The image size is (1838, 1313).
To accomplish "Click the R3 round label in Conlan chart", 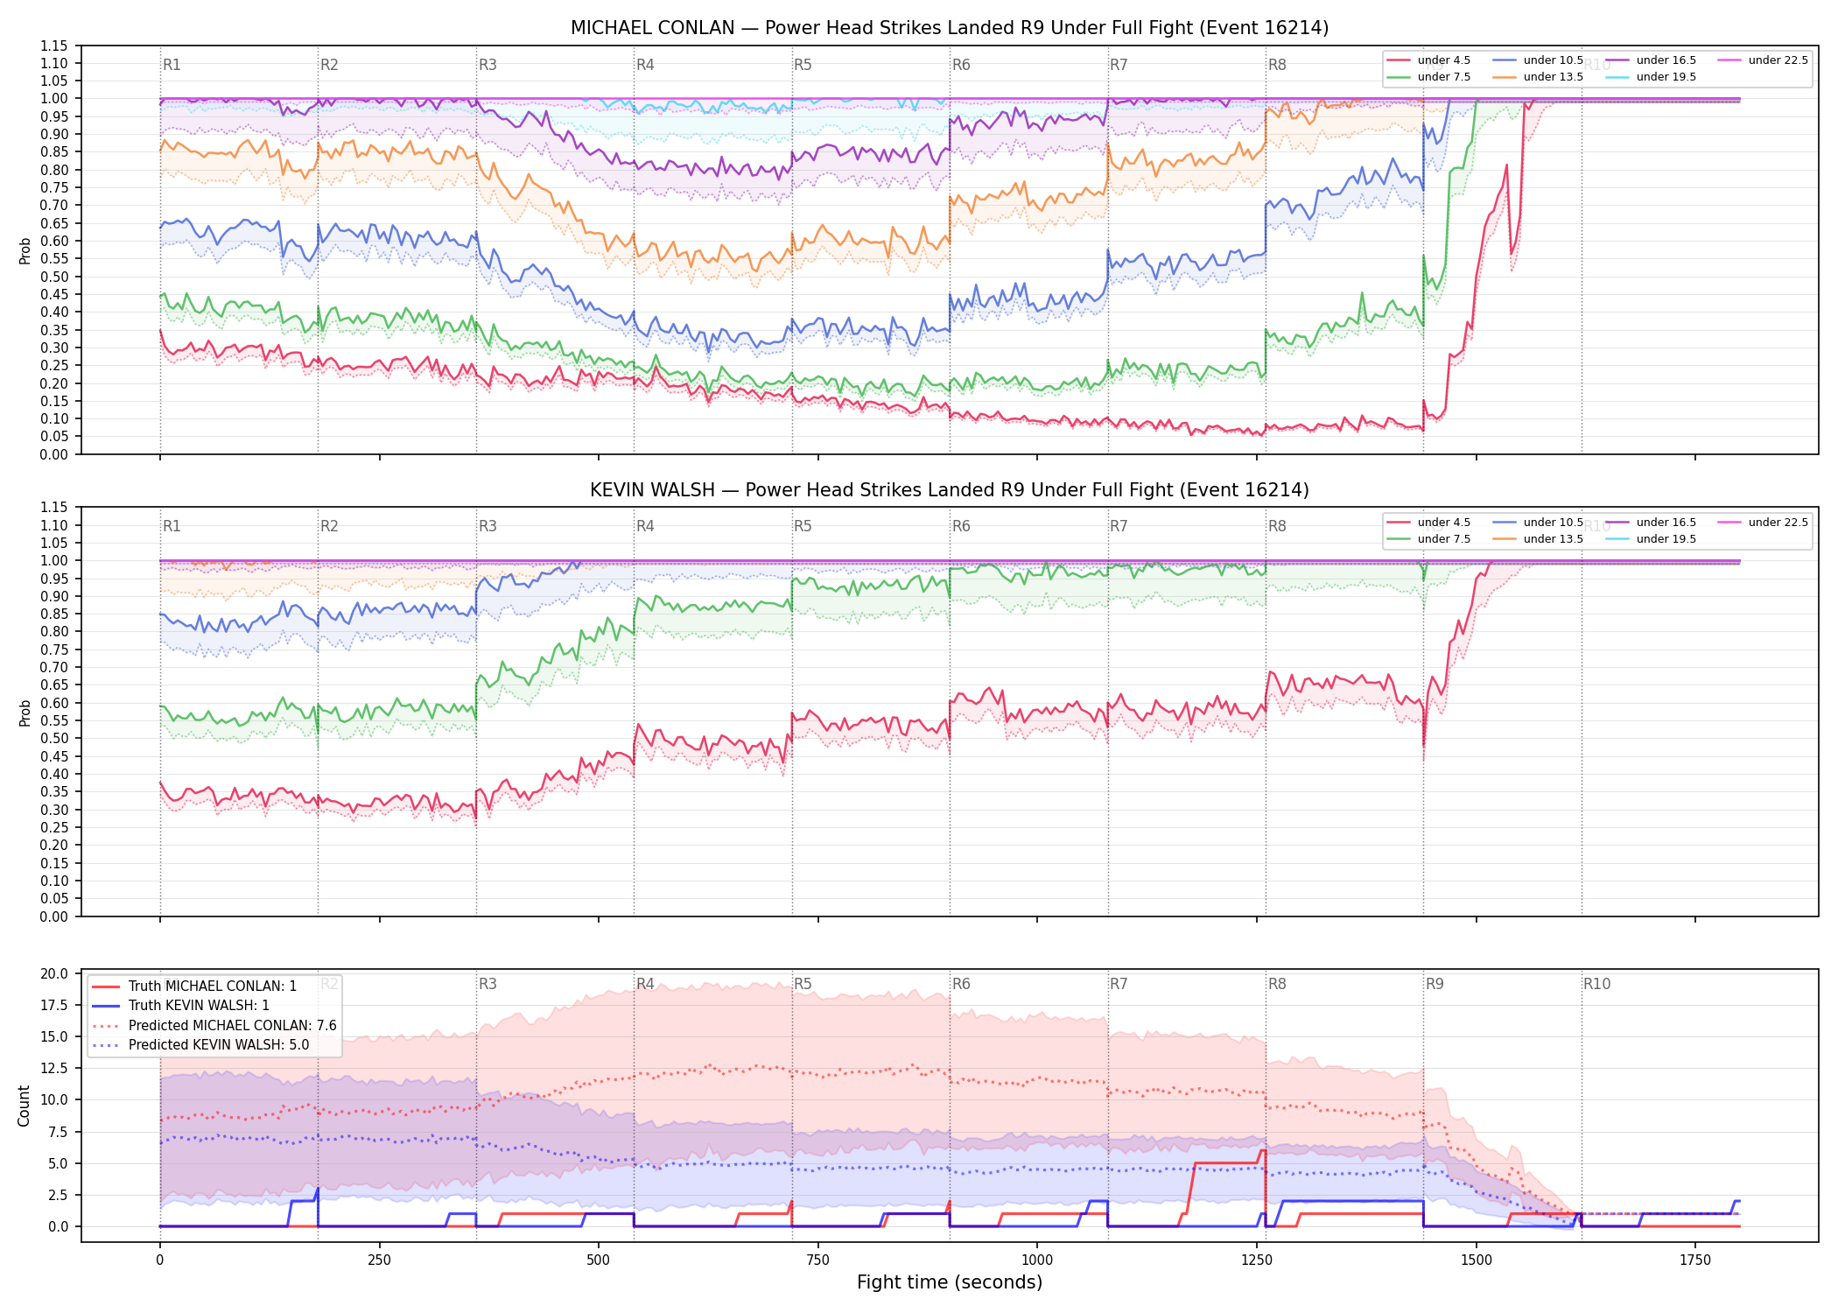I will 488,65.
